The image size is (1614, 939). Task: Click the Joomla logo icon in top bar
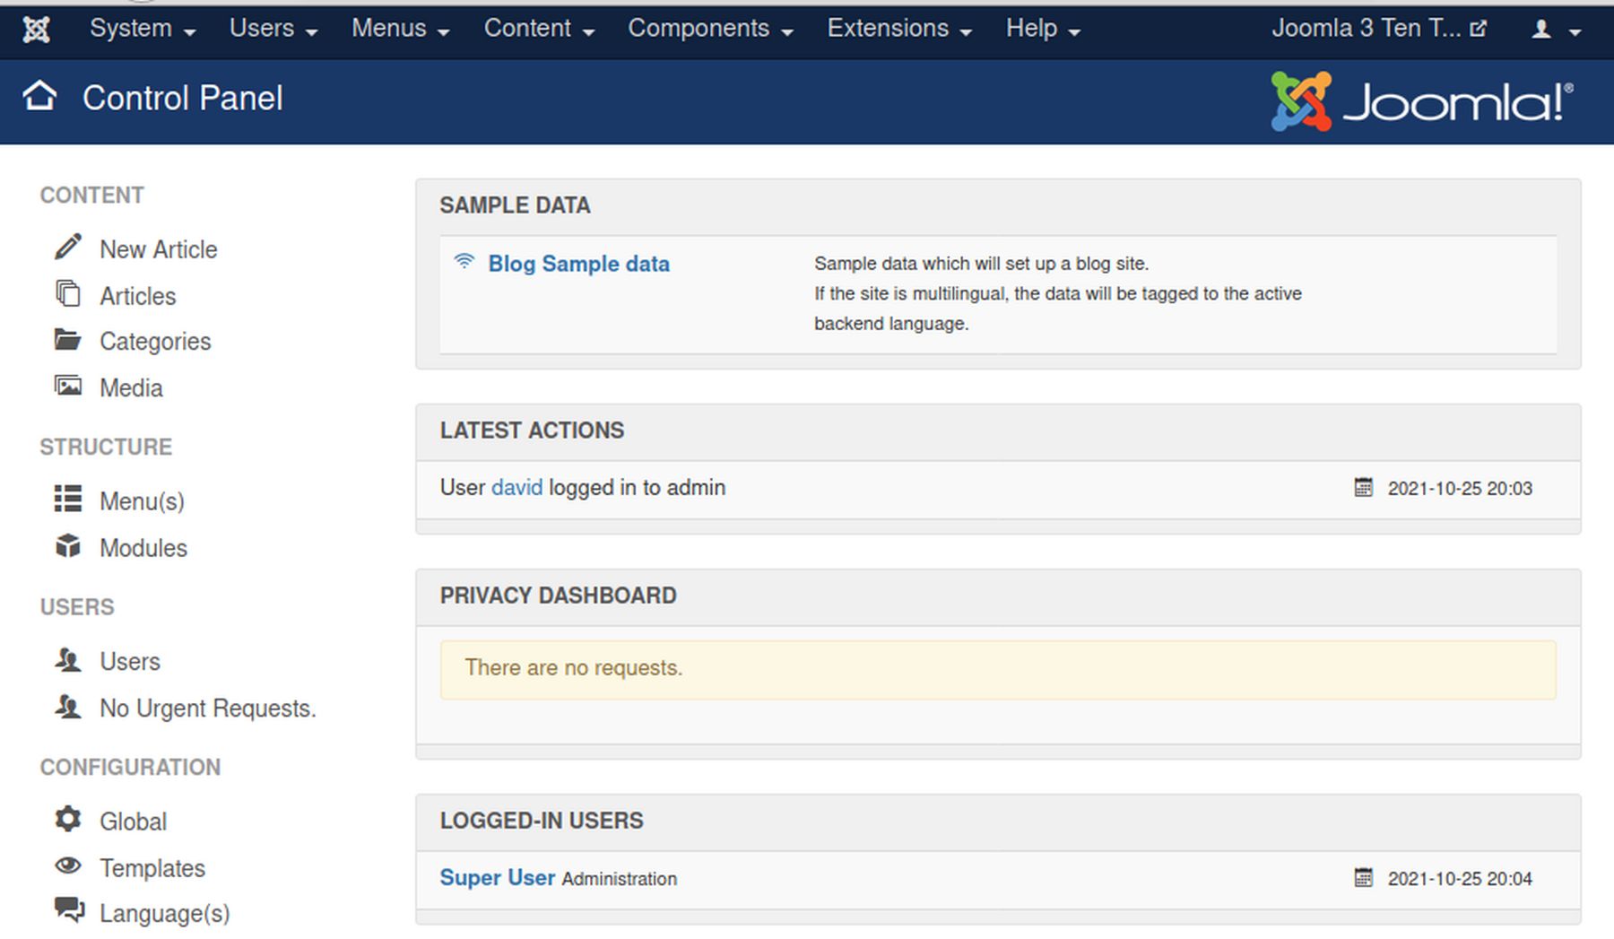(x=37, y=30)
